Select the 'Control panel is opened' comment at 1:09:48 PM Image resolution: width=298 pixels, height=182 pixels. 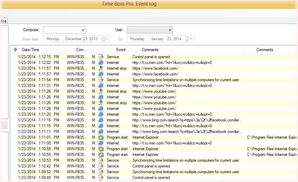click(151, 178)
